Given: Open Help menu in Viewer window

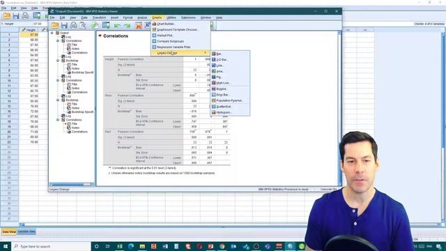Looking at the screenshot, I should 219,17.
